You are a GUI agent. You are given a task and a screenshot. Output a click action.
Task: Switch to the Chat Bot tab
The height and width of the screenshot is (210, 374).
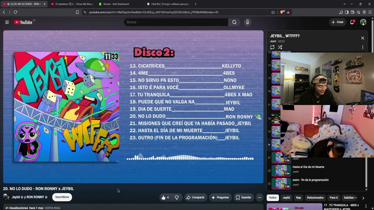tap(168, 4)
